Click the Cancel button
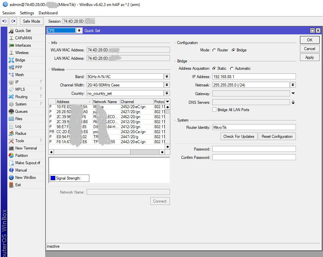Screen dimensions: 323x257 310,49
